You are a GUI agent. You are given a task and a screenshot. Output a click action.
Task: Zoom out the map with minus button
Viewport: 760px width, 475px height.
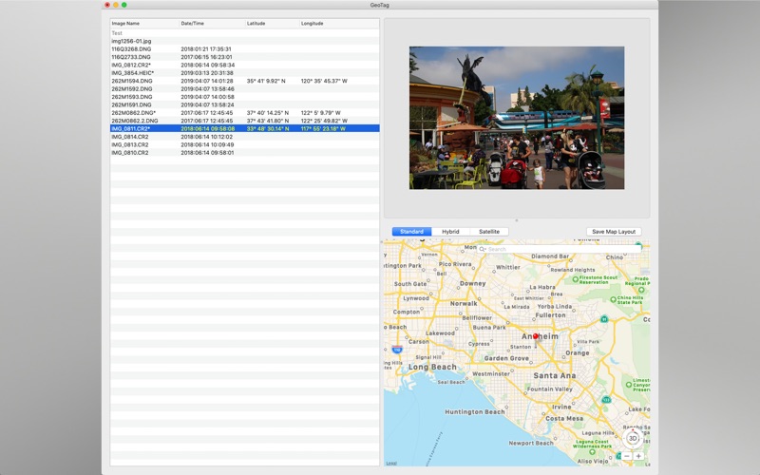(627, 456)
